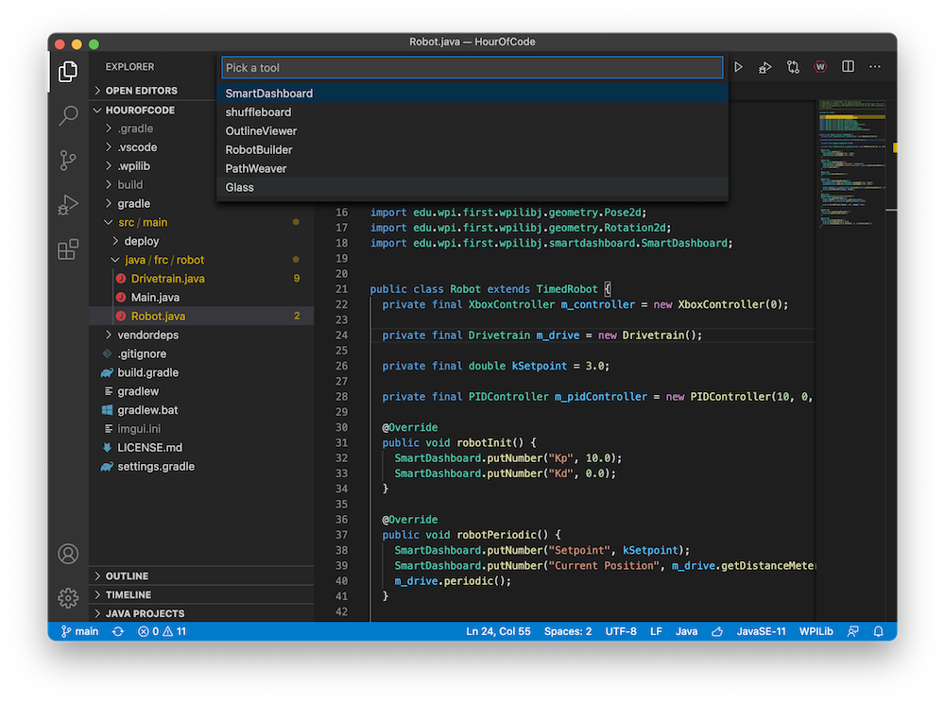Open Search in the activity bar
Image resolution: width=945 pixels, height=704 pixels.
pyautogui.click(x=67, y=115)
